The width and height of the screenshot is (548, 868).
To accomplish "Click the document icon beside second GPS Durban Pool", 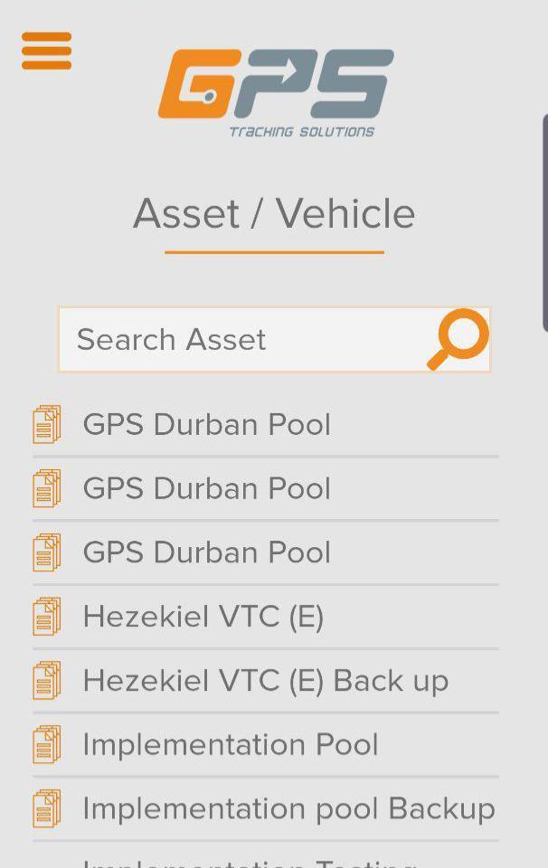I will coord(47,487).
